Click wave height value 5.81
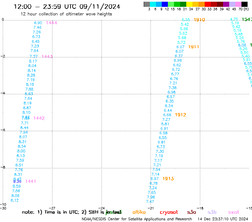 click(x=247, y=60)
